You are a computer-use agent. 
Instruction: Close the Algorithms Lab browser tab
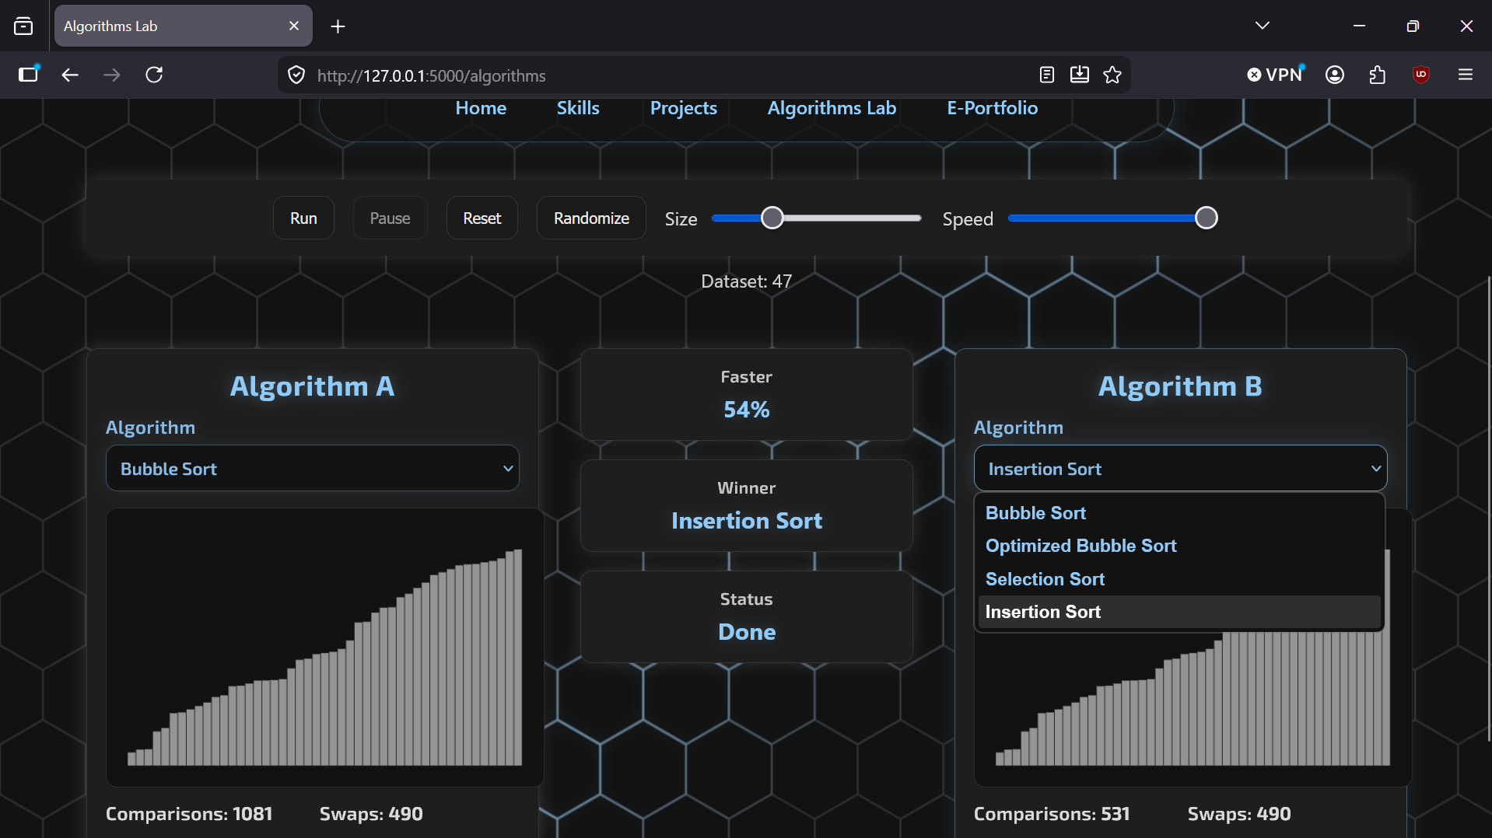coord(294,26)
